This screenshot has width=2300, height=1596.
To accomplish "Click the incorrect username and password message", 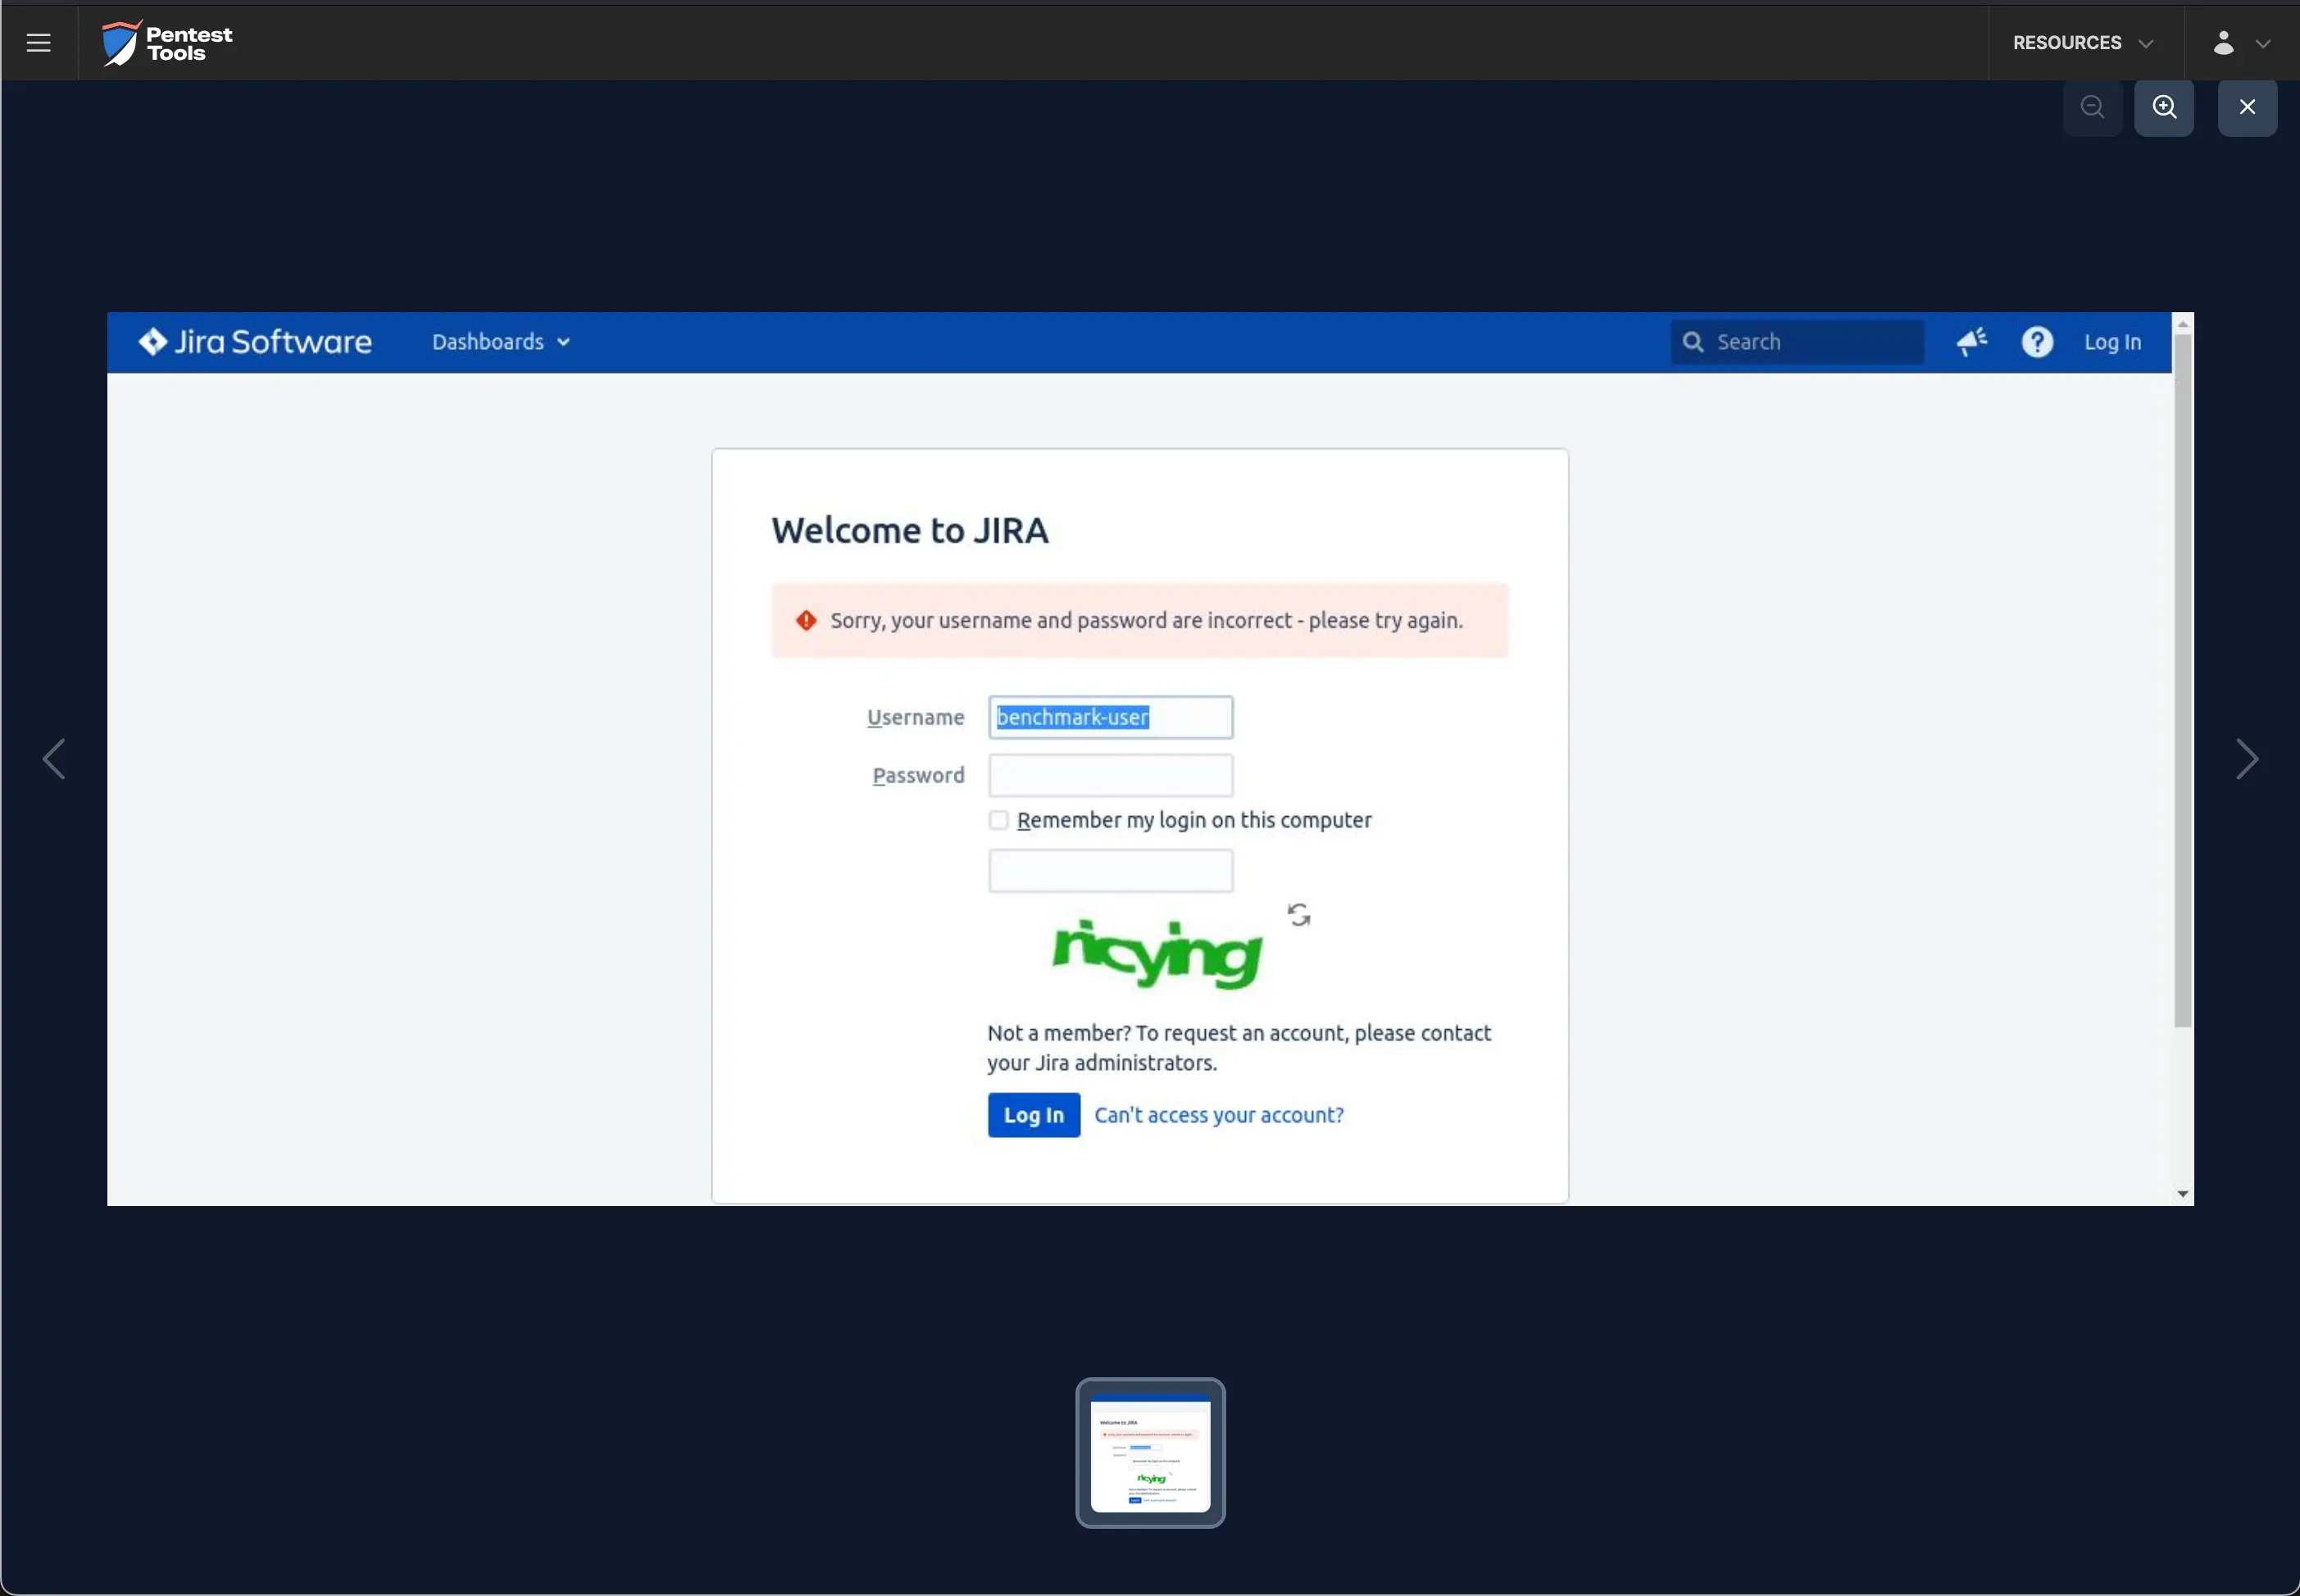I will (1147, 621).
